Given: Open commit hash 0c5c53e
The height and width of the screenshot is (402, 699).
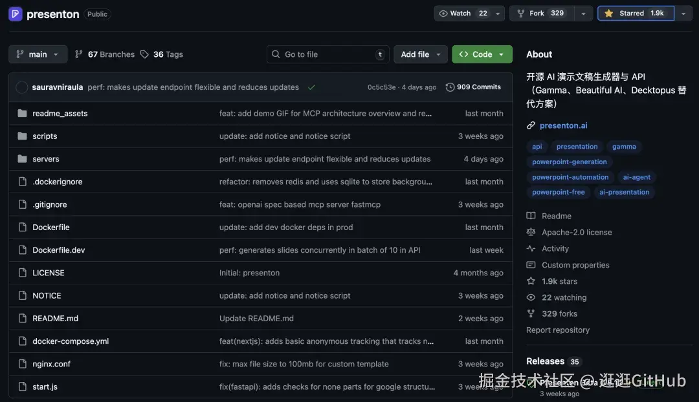Looking at the screenshot, I should pyautogui.click(x=381, y=87).
